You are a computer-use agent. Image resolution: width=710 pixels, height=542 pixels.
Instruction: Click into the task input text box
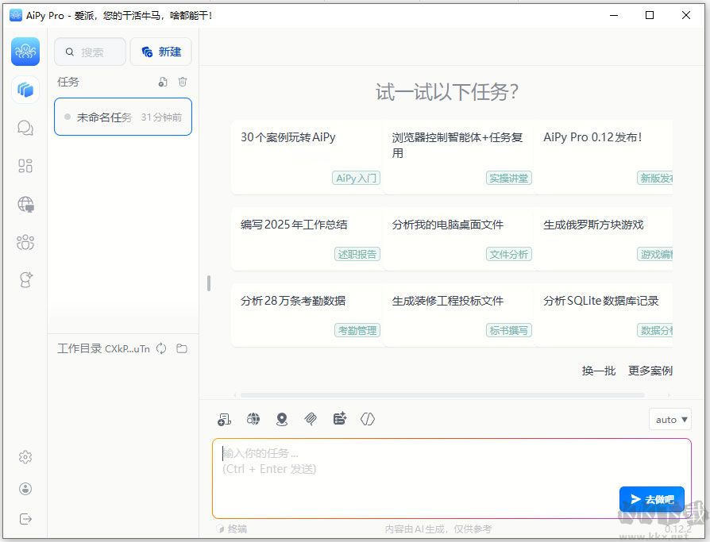click(x=451, y=479)
